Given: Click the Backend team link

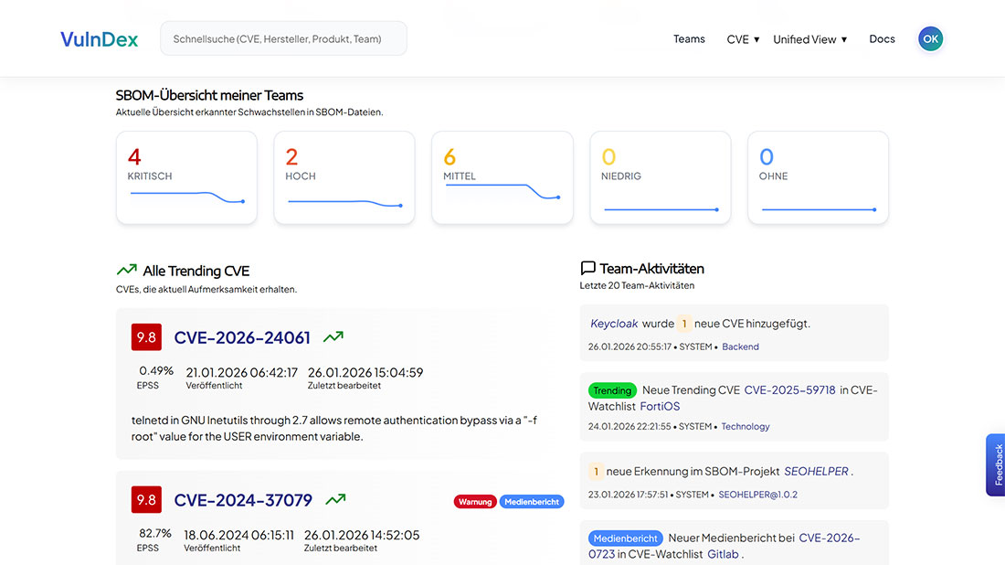Looking at the screenshot, I should (740, 346).
